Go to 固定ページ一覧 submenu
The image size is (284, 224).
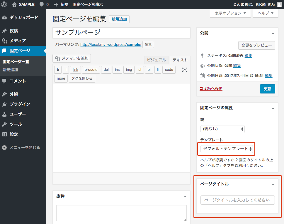pyautogui.click(x=16, y=62)
